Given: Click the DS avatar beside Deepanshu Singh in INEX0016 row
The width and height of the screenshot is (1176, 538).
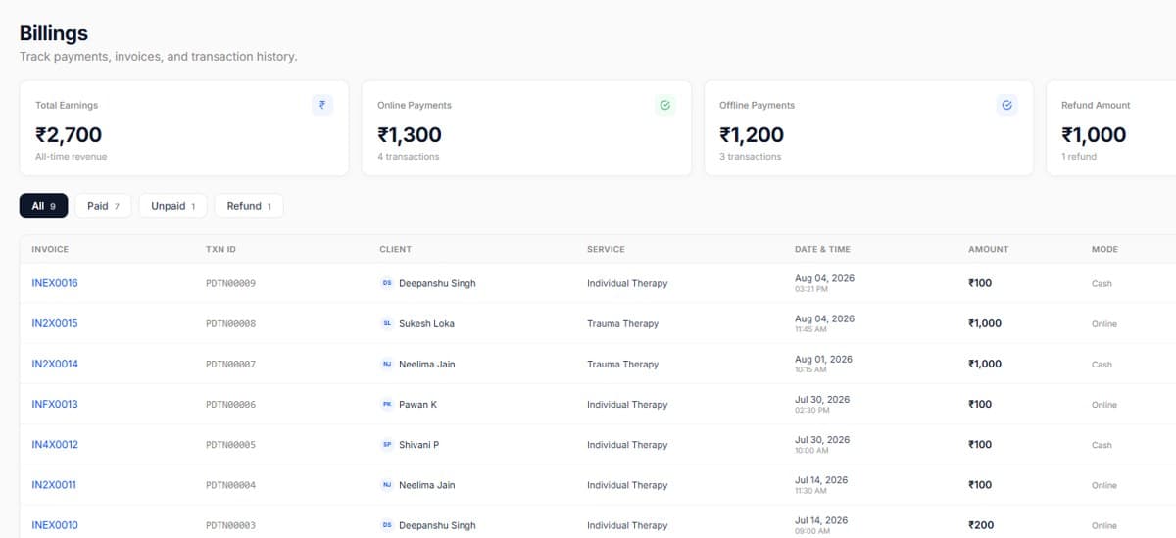Looking at the screenshot, I should (x=387, y=283).
